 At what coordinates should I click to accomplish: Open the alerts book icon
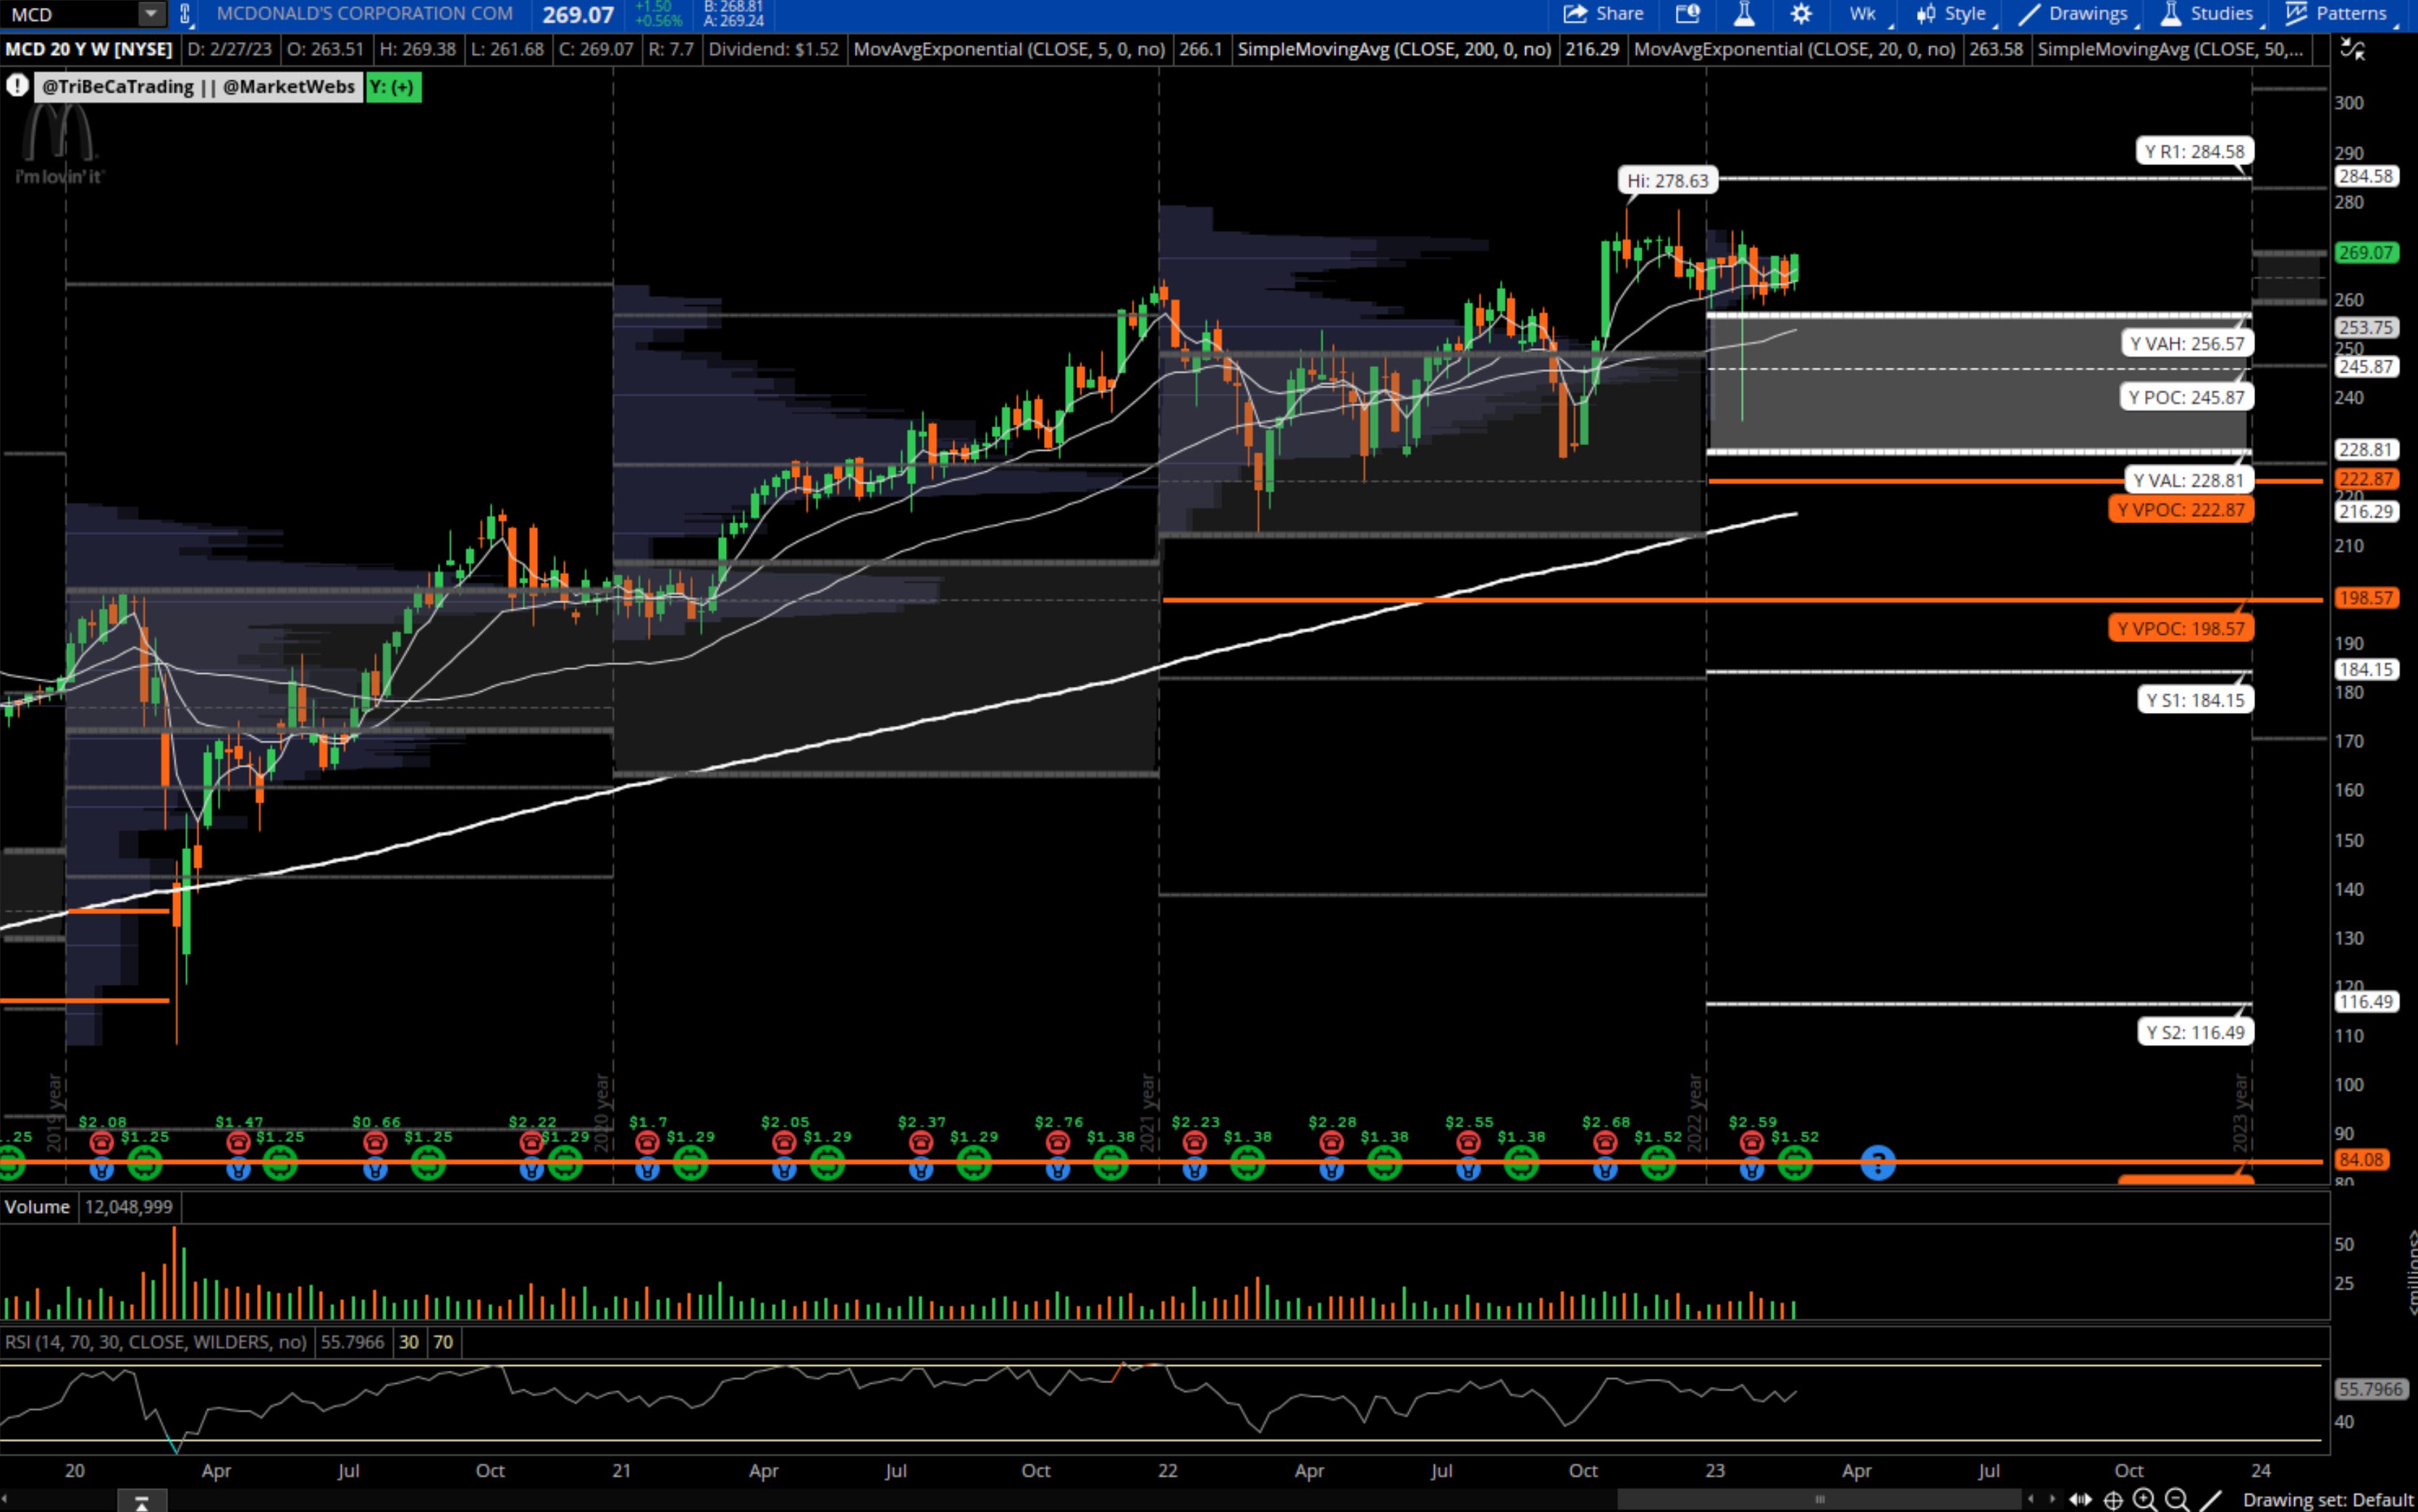tap(1688, 14)
